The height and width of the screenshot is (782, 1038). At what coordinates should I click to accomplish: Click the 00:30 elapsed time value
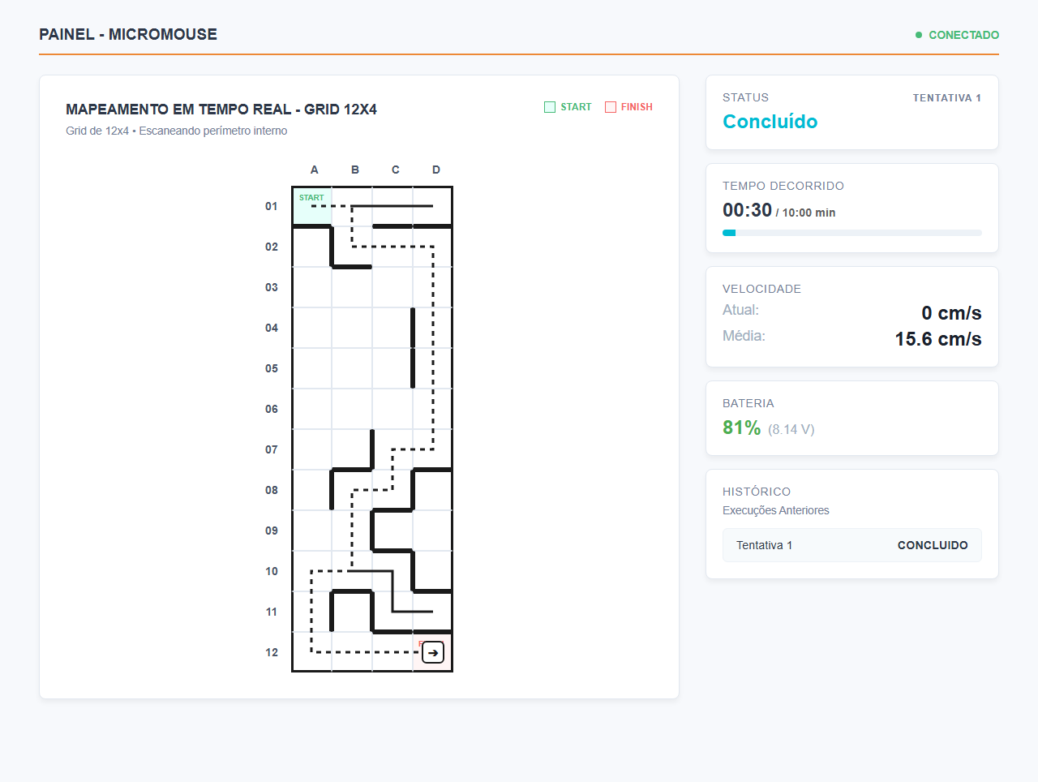click(x=747, y=210)
